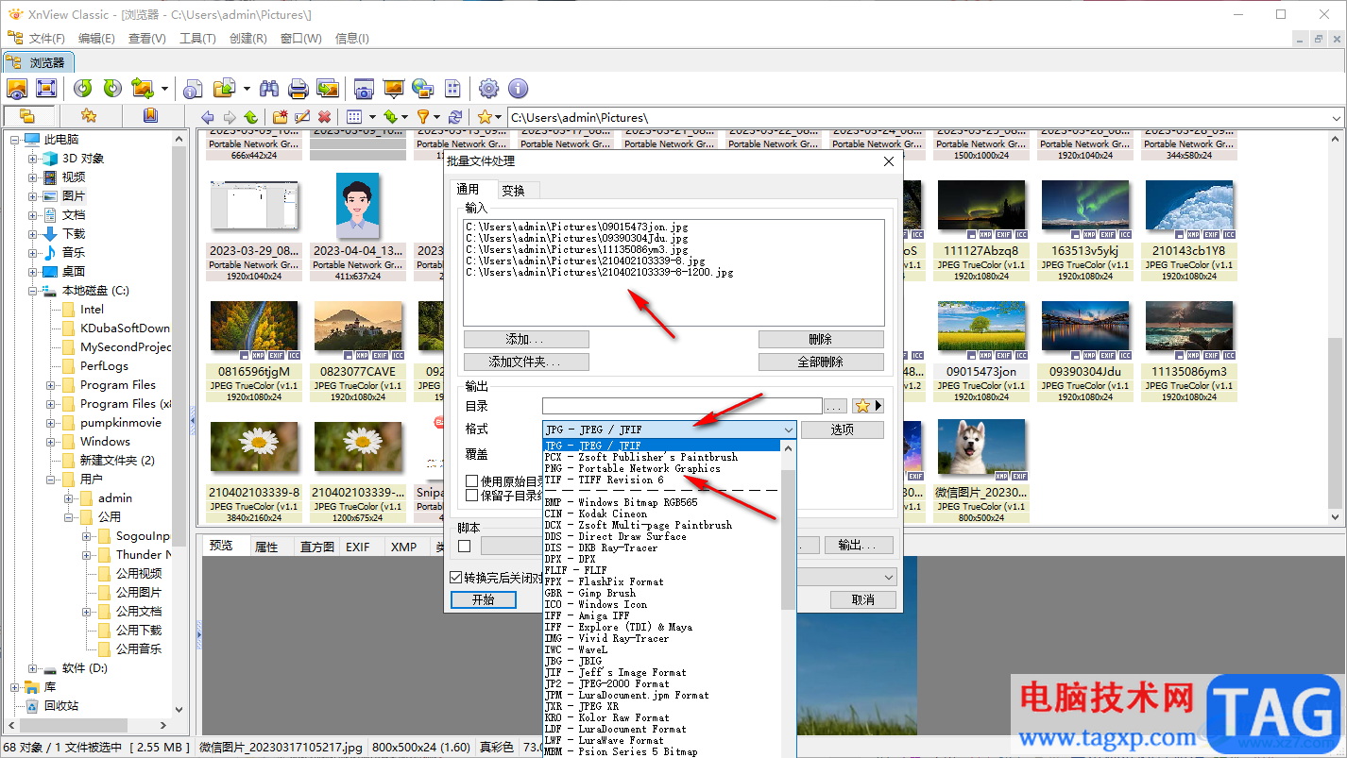Screen dimensions: 1347x758
Task: Switch to the folders tree panel tab
Action: (27, 116)
